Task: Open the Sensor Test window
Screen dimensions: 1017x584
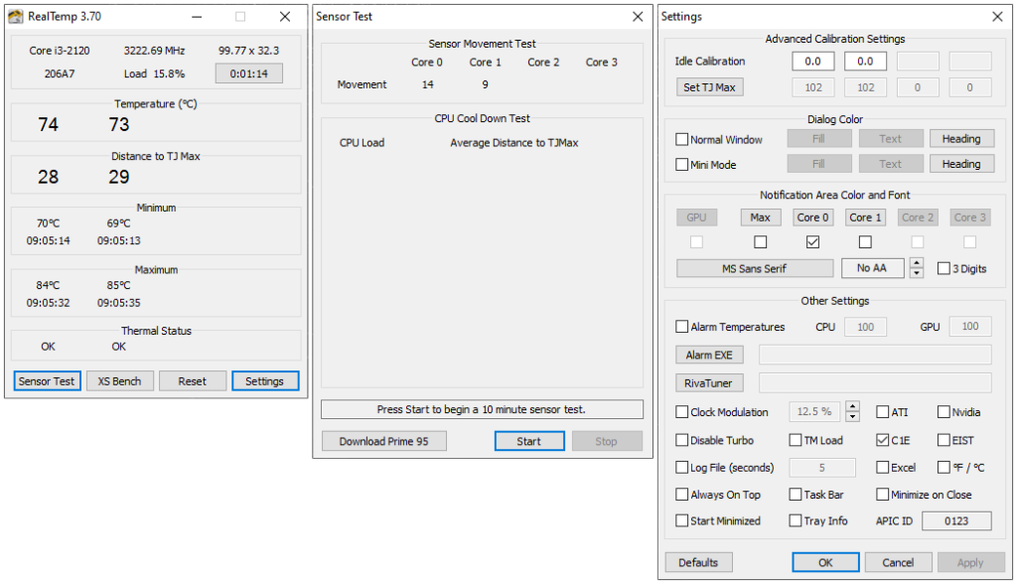Action: point(47,380)
